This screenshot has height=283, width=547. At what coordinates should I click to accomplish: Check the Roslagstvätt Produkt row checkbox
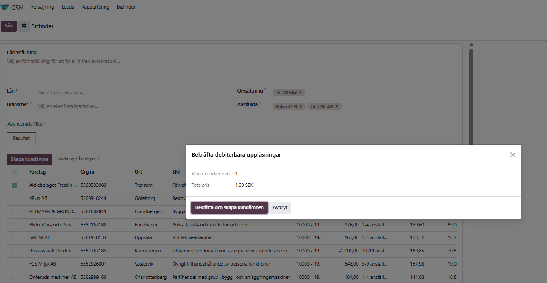pyautogui.click(x=15, y=251)
